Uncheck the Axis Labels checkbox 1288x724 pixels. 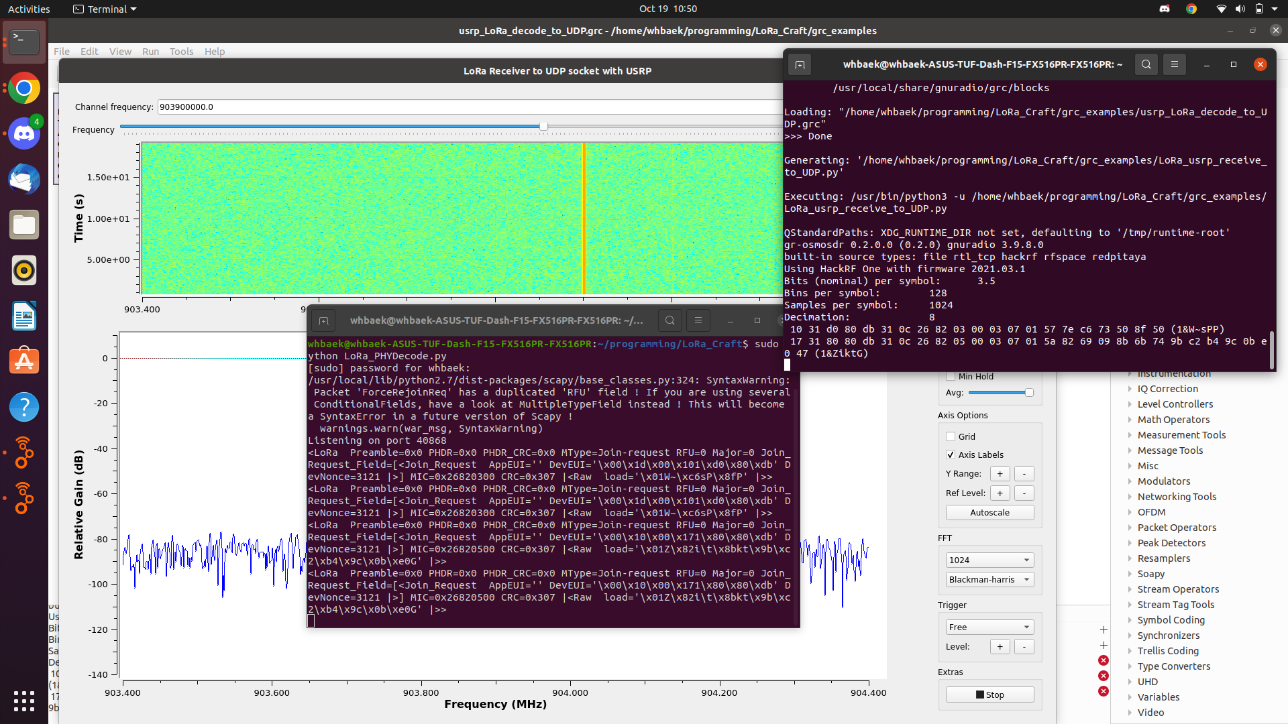tap(951, 455)
